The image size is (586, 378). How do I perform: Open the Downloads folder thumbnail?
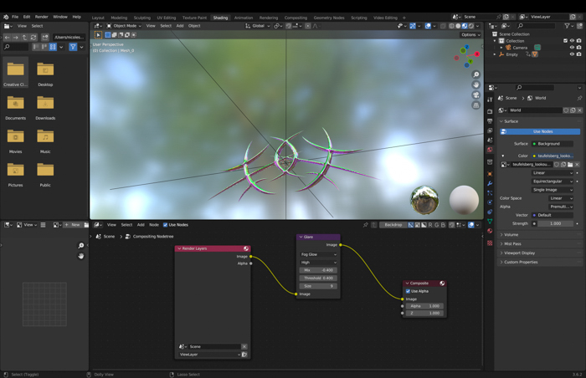click(45, 104)
